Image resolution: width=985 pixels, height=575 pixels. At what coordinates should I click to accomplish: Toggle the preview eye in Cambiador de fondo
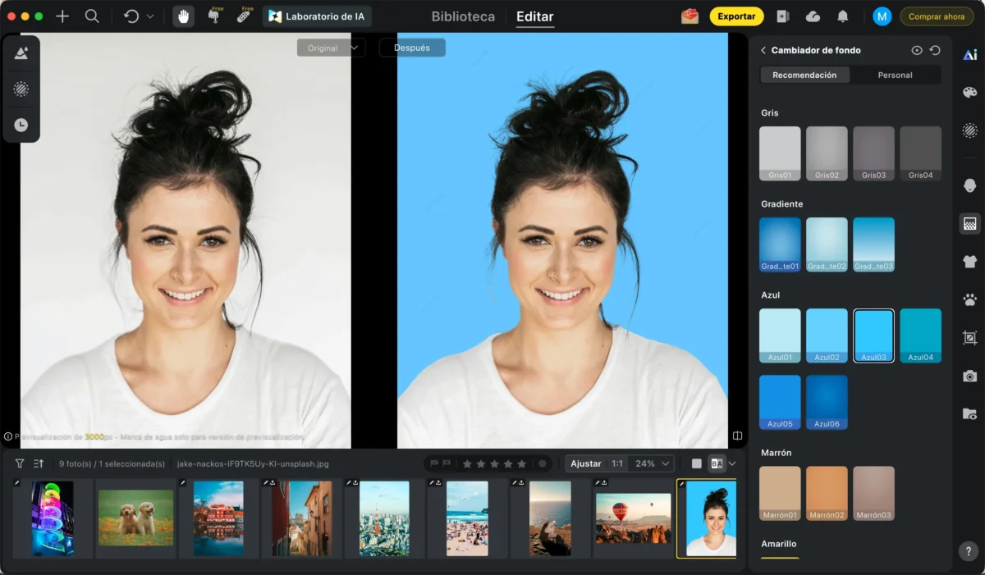[x=917, y=50]
